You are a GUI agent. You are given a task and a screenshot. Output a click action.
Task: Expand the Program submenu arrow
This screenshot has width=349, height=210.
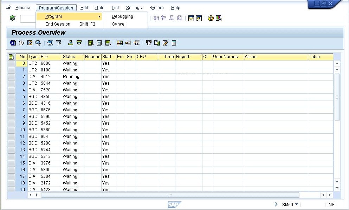pos(99,16)
